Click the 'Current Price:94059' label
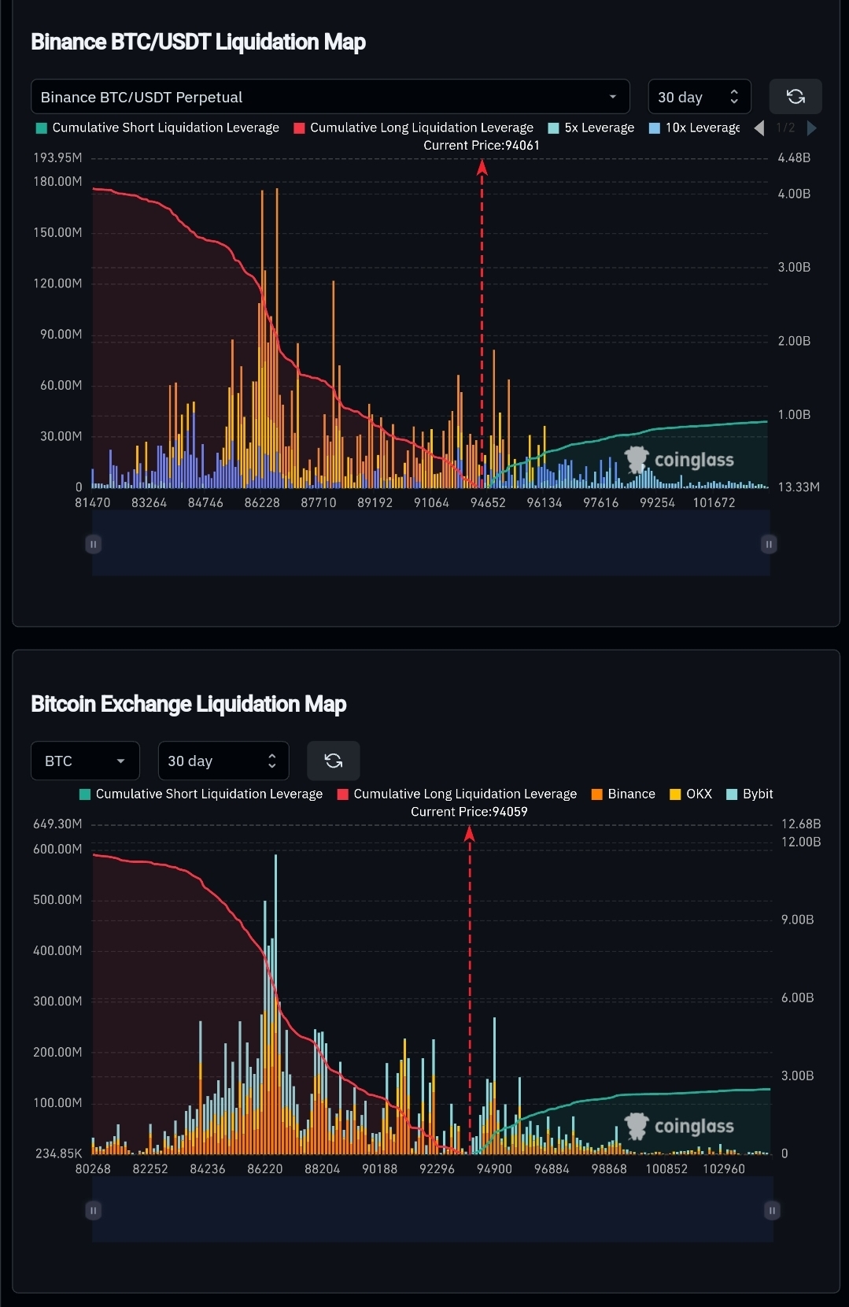Viewport: 849px width, 1307px height. [x=469, y=812]
